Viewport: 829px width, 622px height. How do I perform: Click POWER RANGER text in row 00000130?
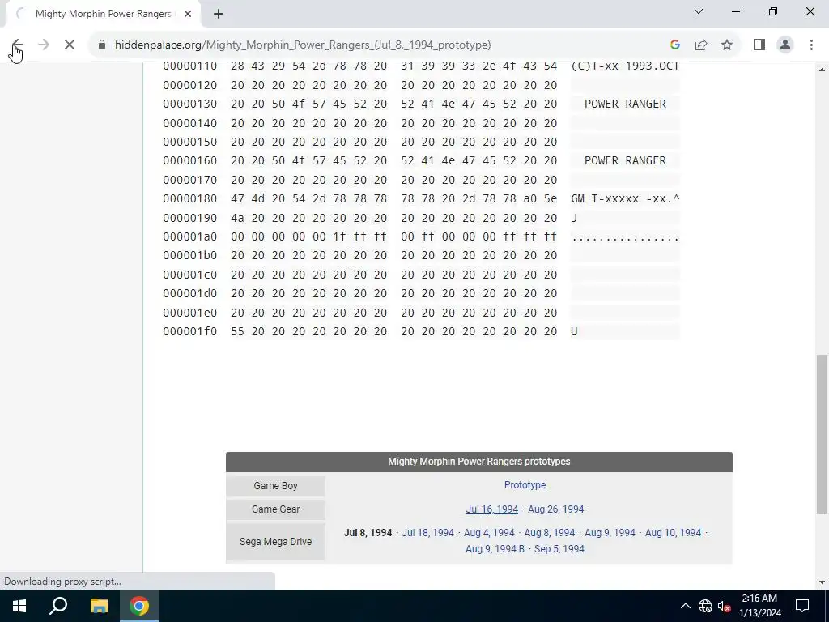tap(625, 104)
